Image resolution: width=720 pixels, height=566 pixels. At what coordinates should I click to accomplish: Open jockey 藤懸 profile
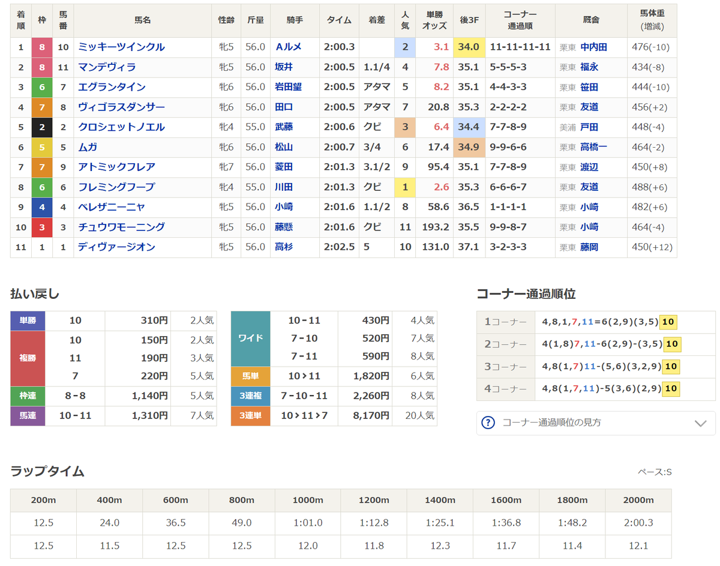click(x=284, y=227)
